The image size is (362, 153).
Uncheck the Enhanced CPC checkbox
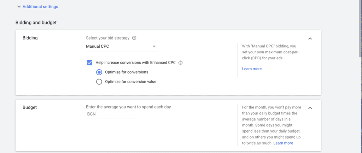click(89, 63)
